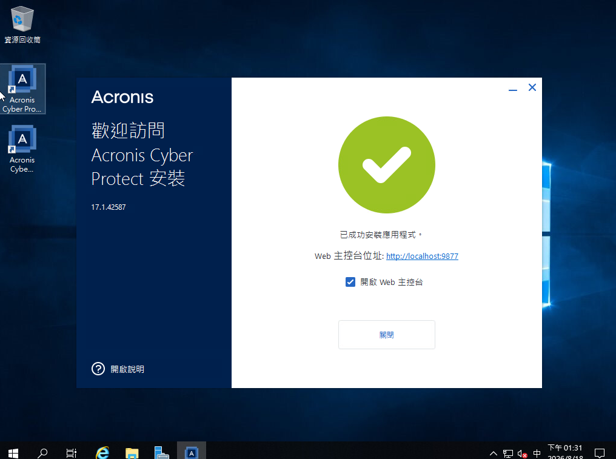Click the 關閉 button
Screen dimensions: 616x459
387,335
